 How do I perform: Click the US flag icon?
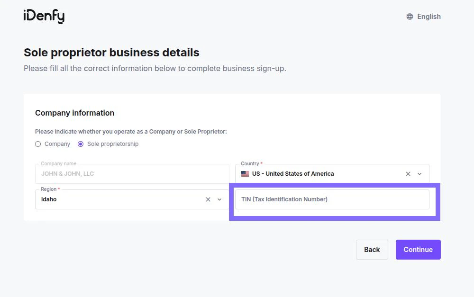pos(245,174)
